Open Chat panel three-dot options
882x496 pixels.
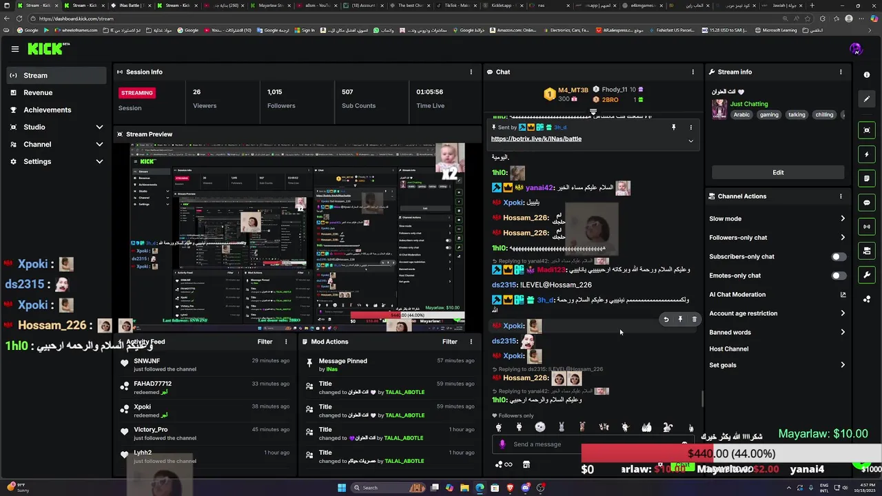693,72
